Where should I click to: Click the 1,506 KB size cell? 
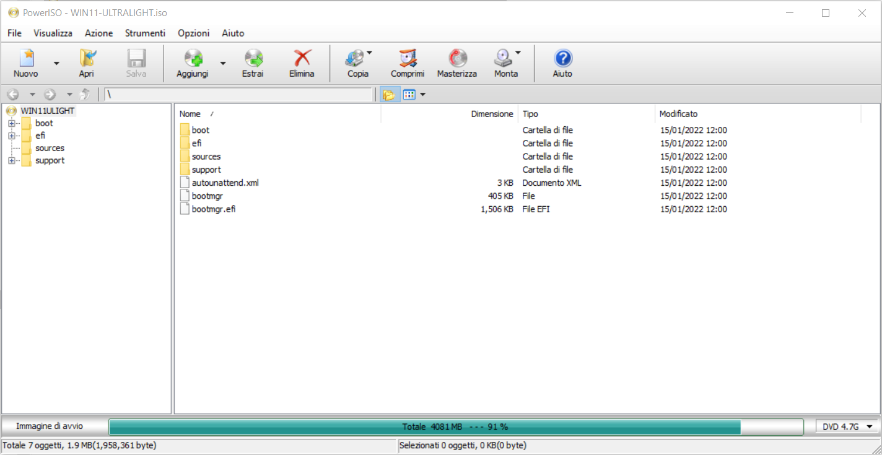click(497, 209)
